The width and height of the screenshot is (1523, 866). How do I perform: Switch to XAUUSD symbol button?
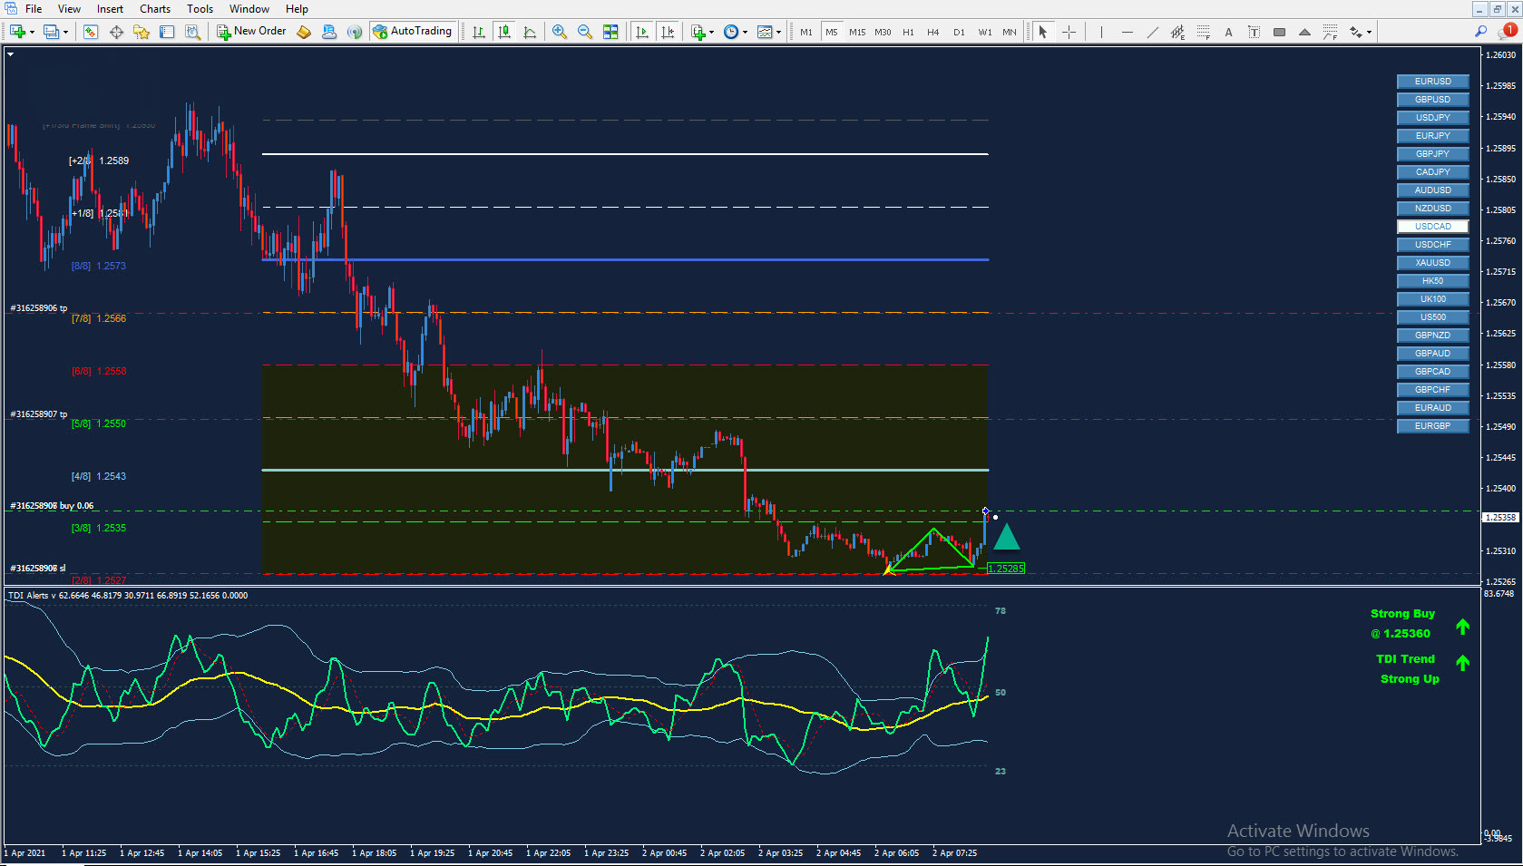(x=1432, y=263)
